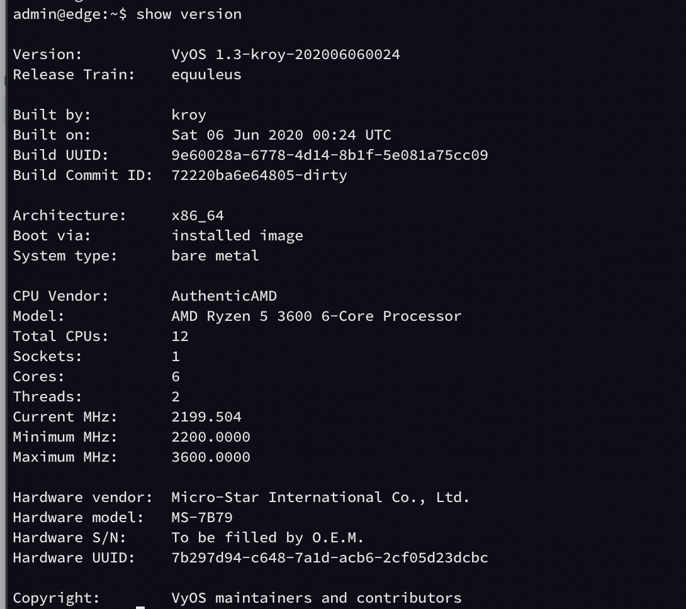686x609 pixels.
Task: Click the architecture value x86_64
Action: click(197, 215)
